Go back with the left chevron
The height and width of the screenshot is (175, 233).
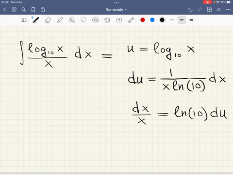tap(4, 10)
